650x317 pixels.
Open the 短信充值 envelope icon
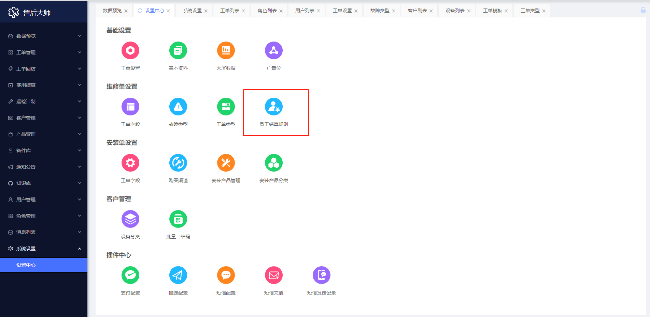point(273,275)
